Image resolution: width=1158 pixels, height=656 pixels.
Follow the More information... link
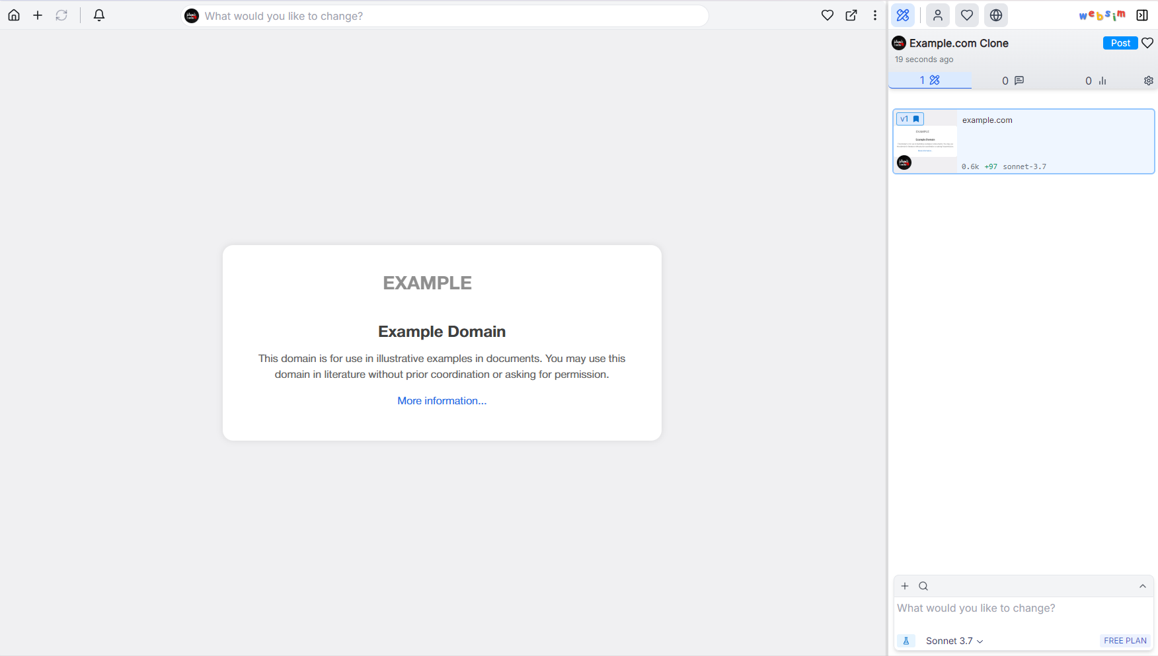pos(442,401)
